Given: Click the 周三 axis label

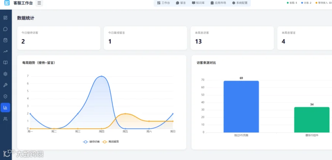Looking at the screenshot, I should (x=78, y=132).
